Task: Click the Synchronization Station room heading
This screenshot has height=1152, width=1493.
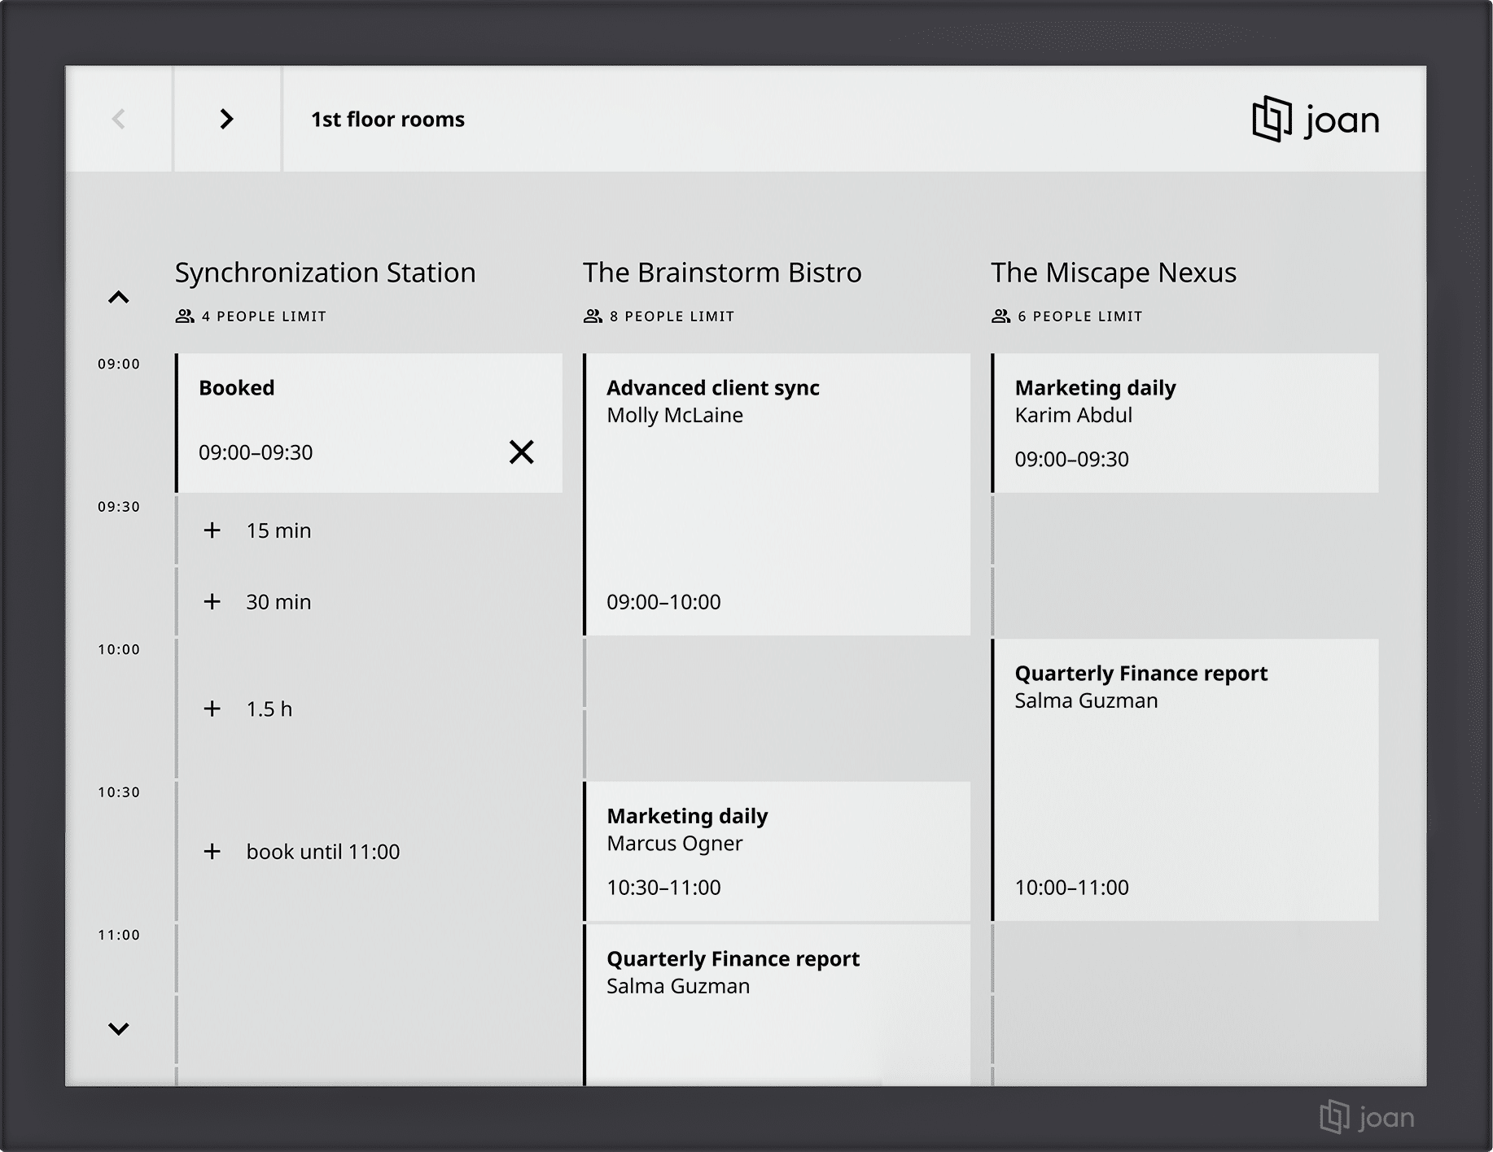Action: coord(325,273)
